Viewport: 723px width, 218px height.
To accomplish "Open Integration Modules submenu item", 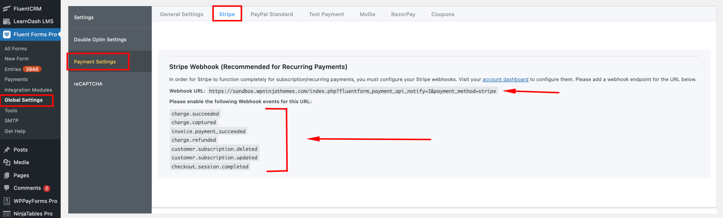I will click(28, 90).
